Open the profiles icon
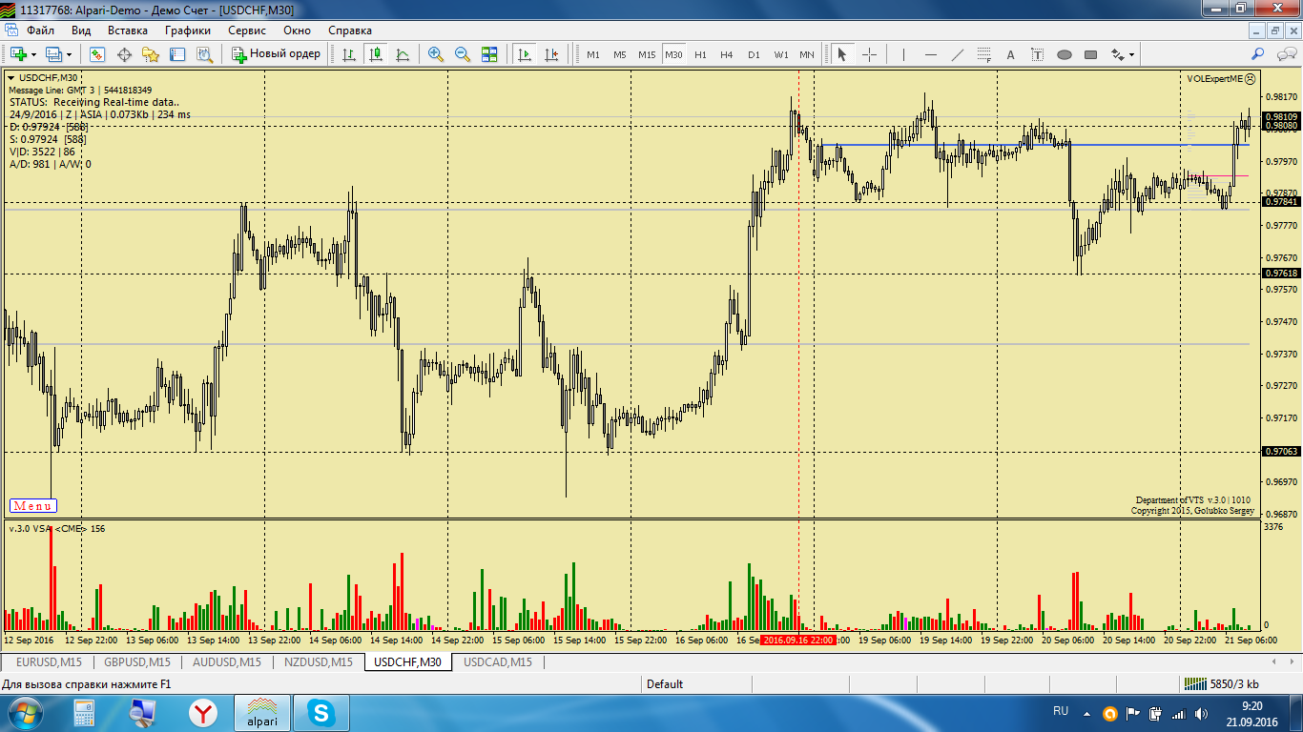 [53, 54]
